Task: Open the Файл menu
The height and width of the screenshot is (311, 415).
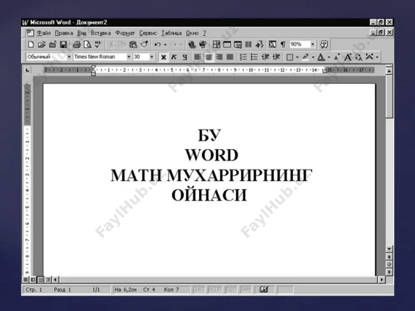Action: (44, 33)
